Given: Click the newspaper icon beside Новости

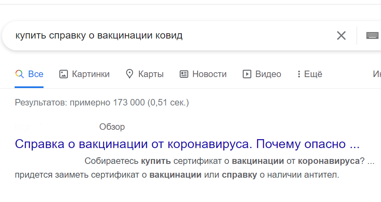Looking at the screenshot, I should (184, 74).
